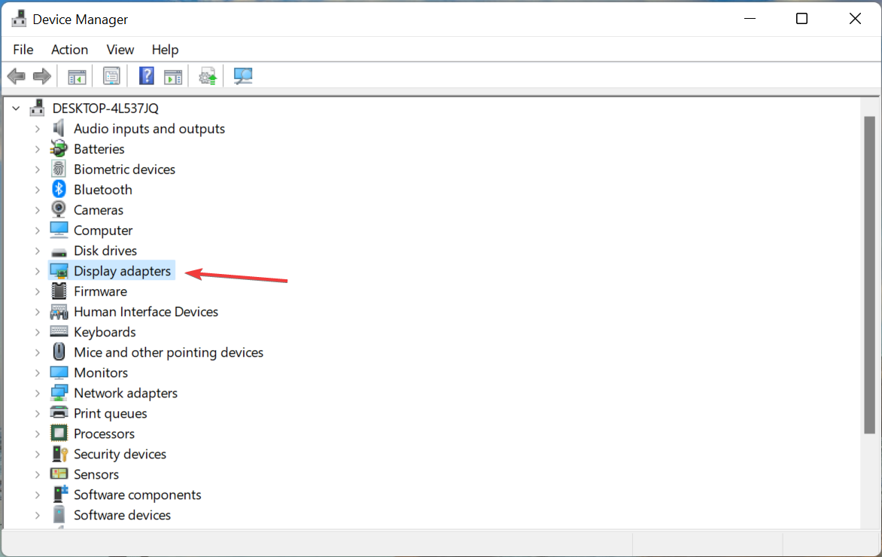Select the Monitors category
The image size is (882, 557).
pos(101,372)
